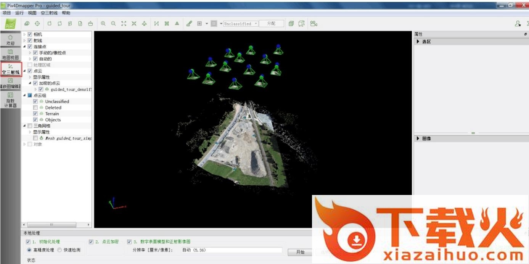Click the zoom out magnifier icon
The image size is (529, 264).
pos(113,24)
